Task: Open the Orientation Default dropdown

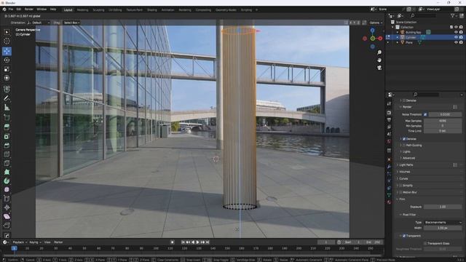Action: pos(39,23)
